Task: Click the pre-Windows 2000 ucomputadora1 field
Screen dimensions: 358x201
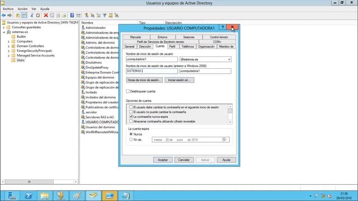Action: click(x=205, y=71)
